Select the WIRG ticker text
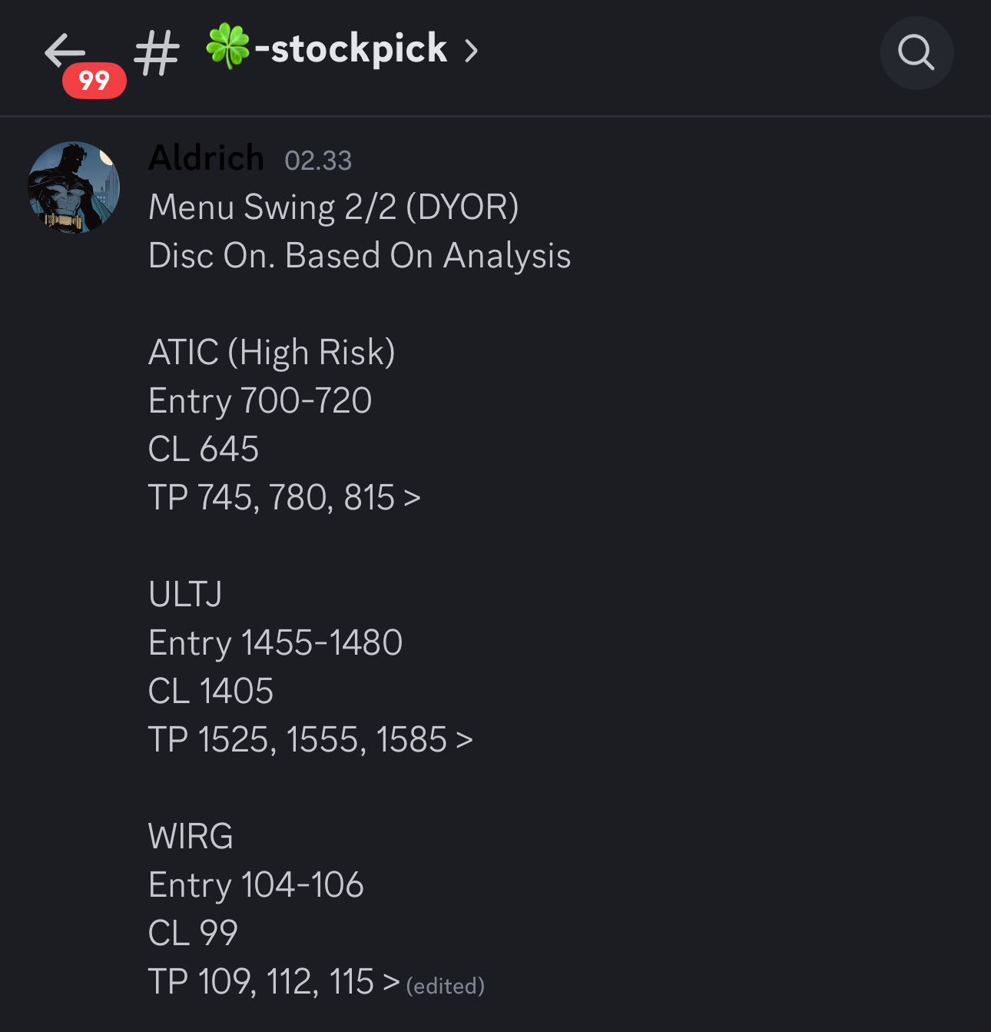 point(191,837)
